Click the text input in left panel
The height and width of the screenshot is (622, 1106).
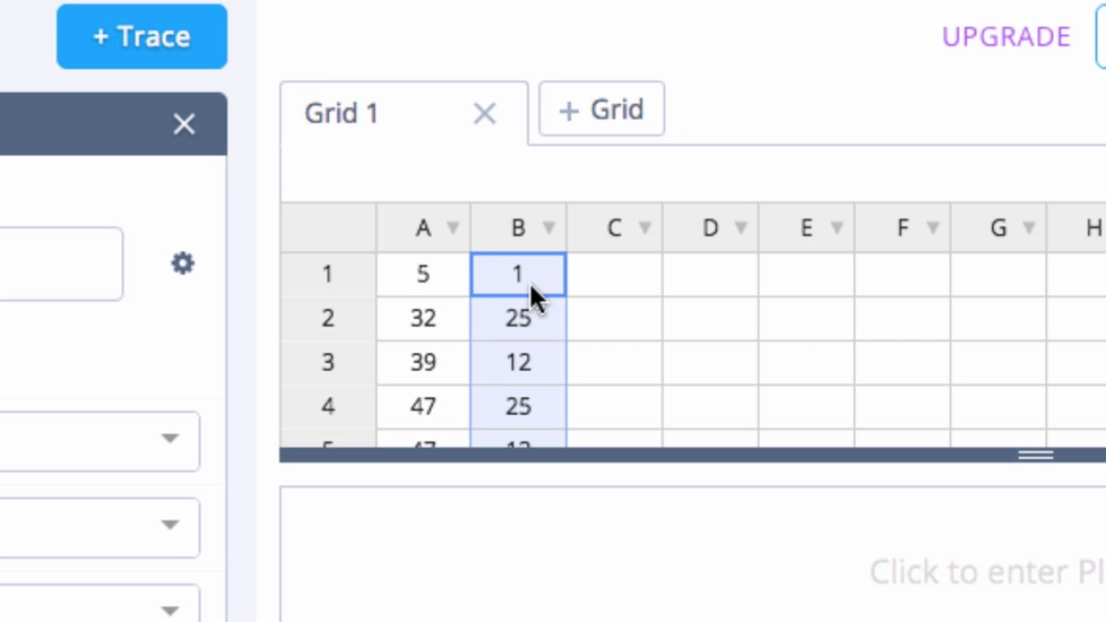coord(60,264)
